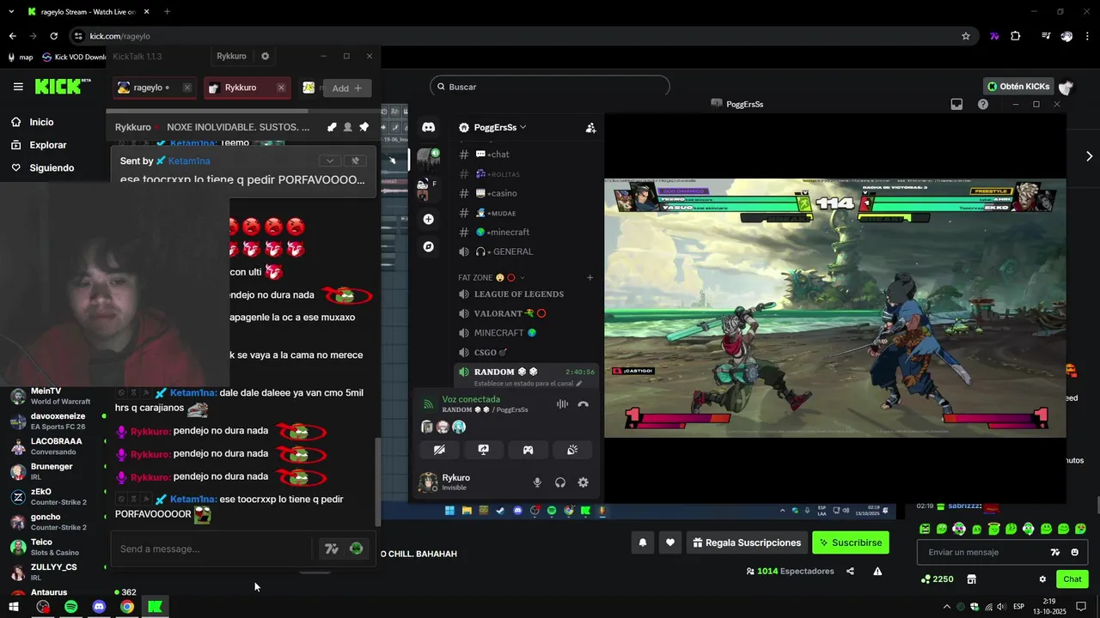Toggle stream notifications bell on Kick
The width and height of the screenshot is (1100, 618).
642,542
